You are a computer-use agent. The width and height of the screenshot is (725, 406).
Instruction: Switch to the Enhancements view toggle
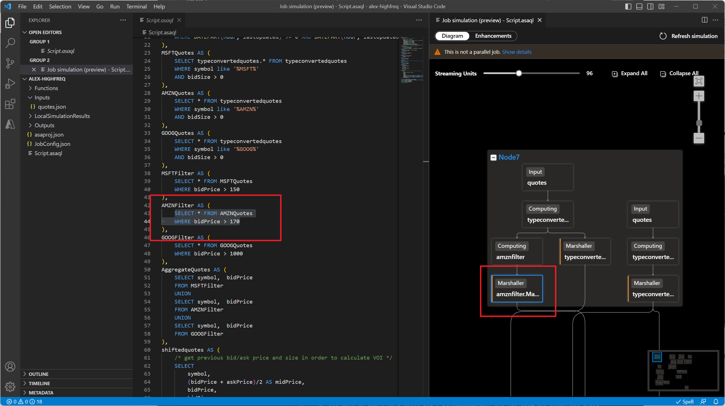coord(493,36)
